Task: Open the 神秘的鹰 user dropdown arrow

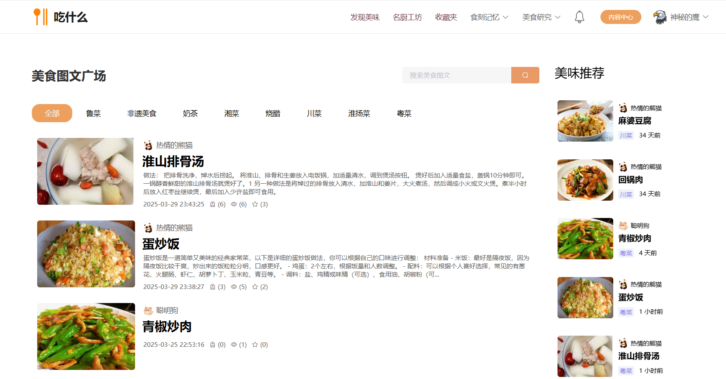Action: tap(706, 17)
